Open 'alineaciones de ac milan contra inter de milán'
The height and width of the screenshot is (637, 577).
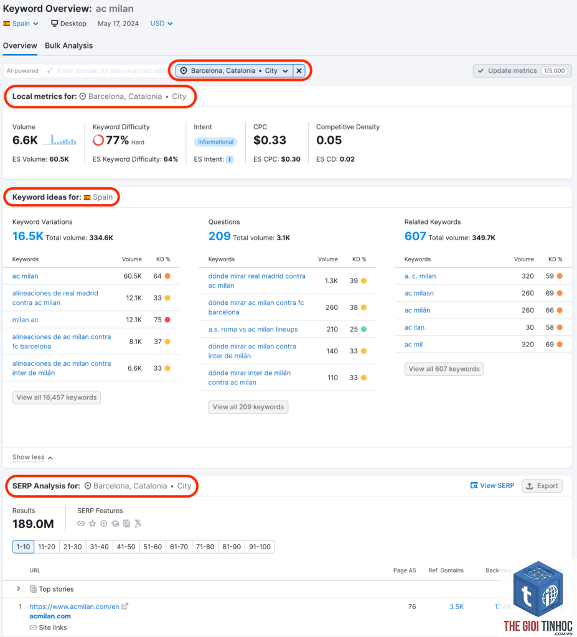pyautogui.click(x=62, y=368)
